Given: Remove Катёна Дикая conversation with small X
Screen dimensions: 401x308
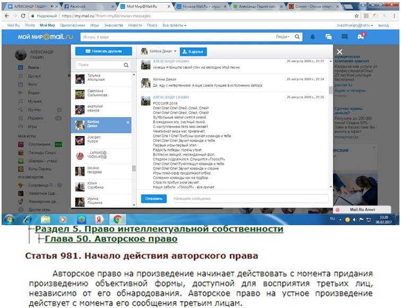Looking at the screenshot, I should coord(128,122).
